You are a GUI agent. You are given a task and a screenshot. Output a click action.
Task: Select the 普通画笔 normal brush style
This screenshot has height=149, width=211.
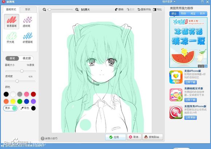12,22
